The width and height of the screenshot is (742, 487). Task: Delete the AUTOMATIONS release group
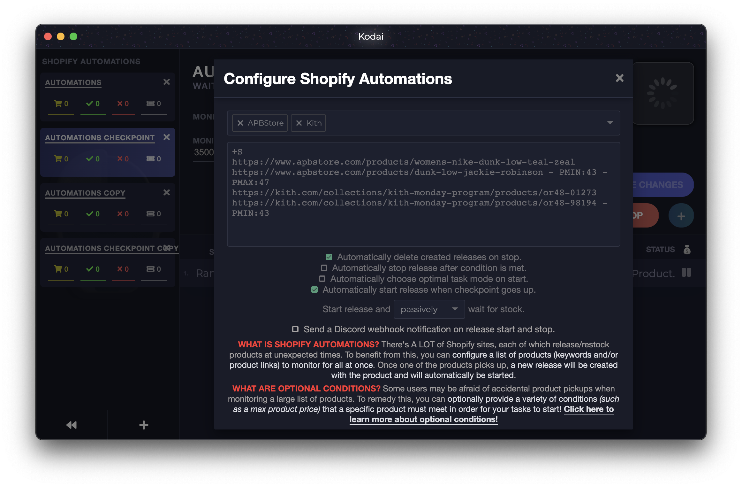[x=167, y=82]
